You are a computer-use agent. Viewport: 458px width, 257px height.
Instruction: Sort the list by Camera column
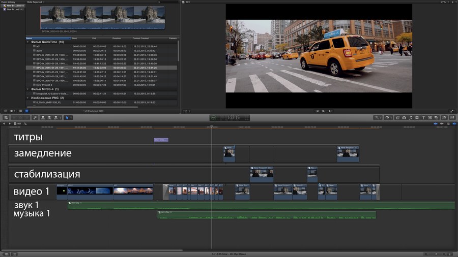[173, 38]
